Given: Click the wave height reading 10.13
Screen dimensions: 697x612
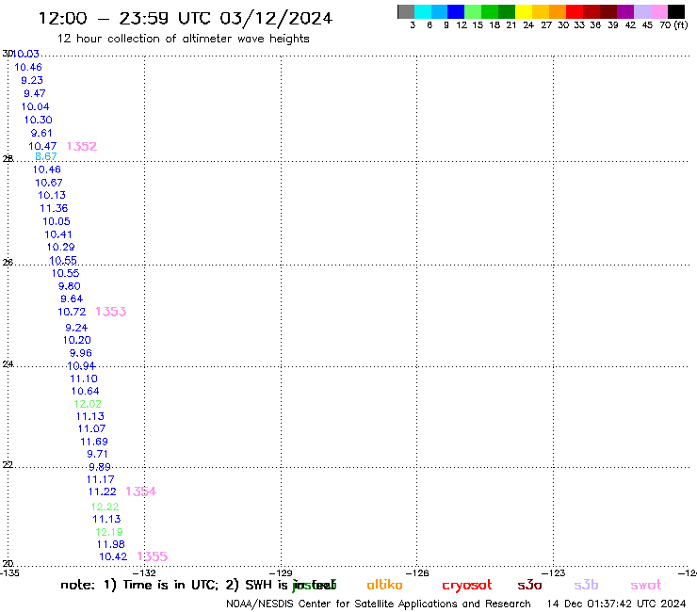Looking at the screenshot, I should coord(52,195).
